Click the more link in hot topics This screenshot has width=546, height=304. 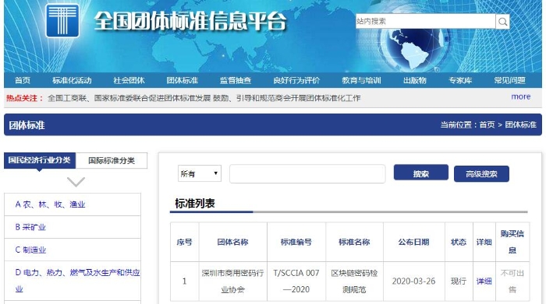pyautogui.click(x=521, y=96)
